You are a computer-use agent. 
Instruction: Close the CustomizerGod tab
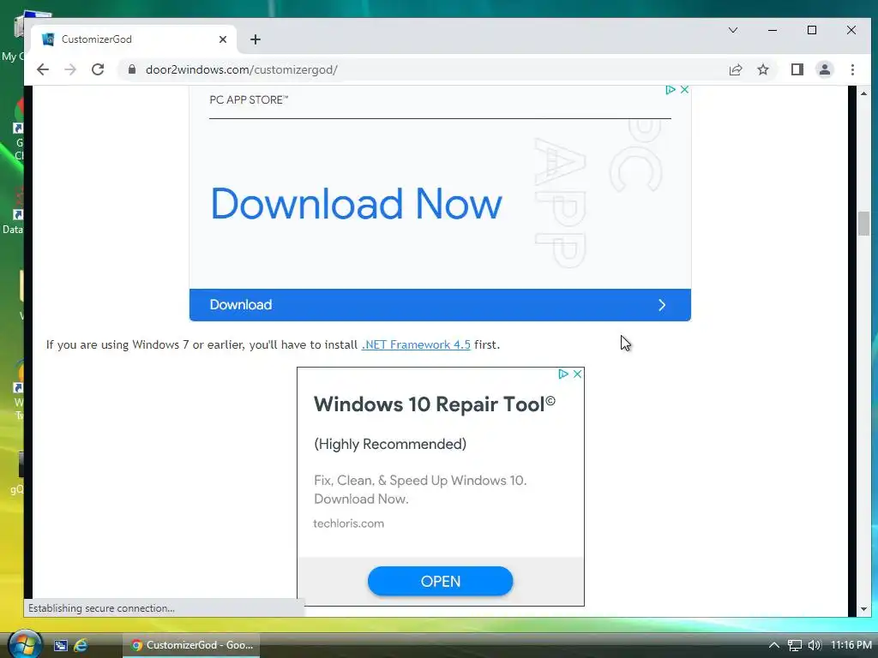click(222, 39)
